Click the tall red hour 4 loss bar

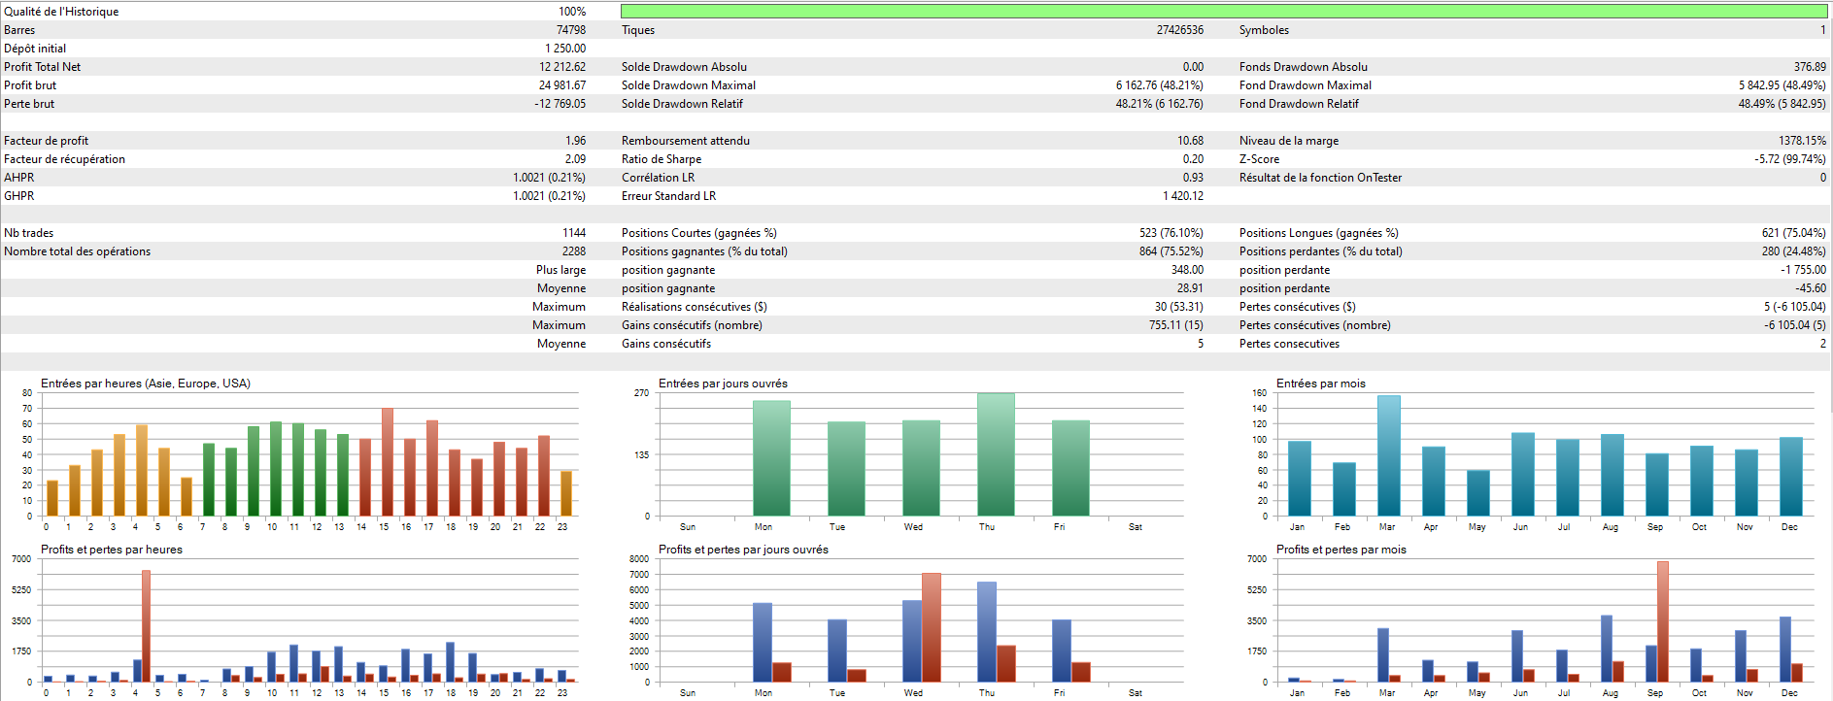tap(146, 626)
